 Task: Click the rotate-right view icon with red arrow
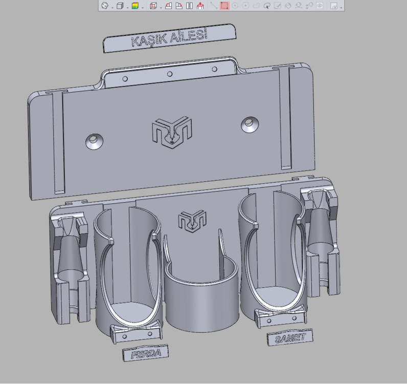(179, 6)
